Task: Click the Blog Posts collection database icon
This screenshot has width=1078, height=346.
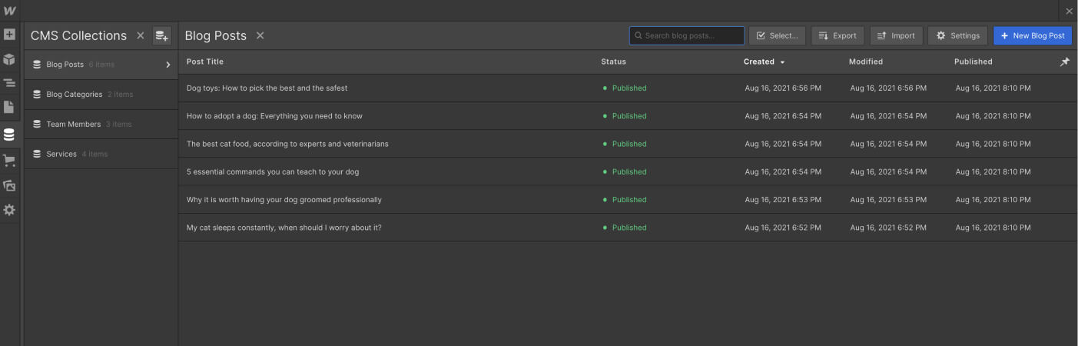Action: click(x=37, y=65)
